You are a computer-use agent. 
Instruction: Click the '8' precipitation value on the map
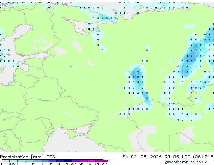tap(191, 56)
